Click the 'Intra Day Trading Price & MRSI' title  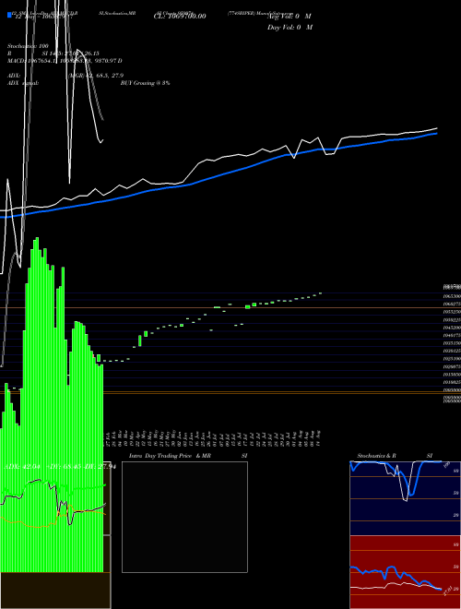click(x=188, y=456)
